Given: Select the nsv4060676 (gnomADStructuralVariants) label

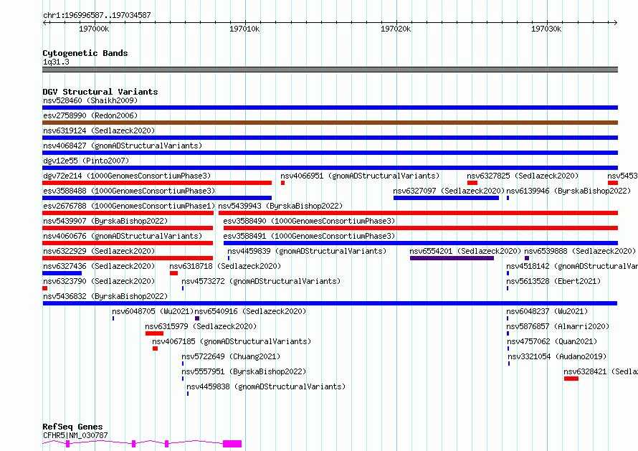Looking at the screenshot, I should point(123,236).
